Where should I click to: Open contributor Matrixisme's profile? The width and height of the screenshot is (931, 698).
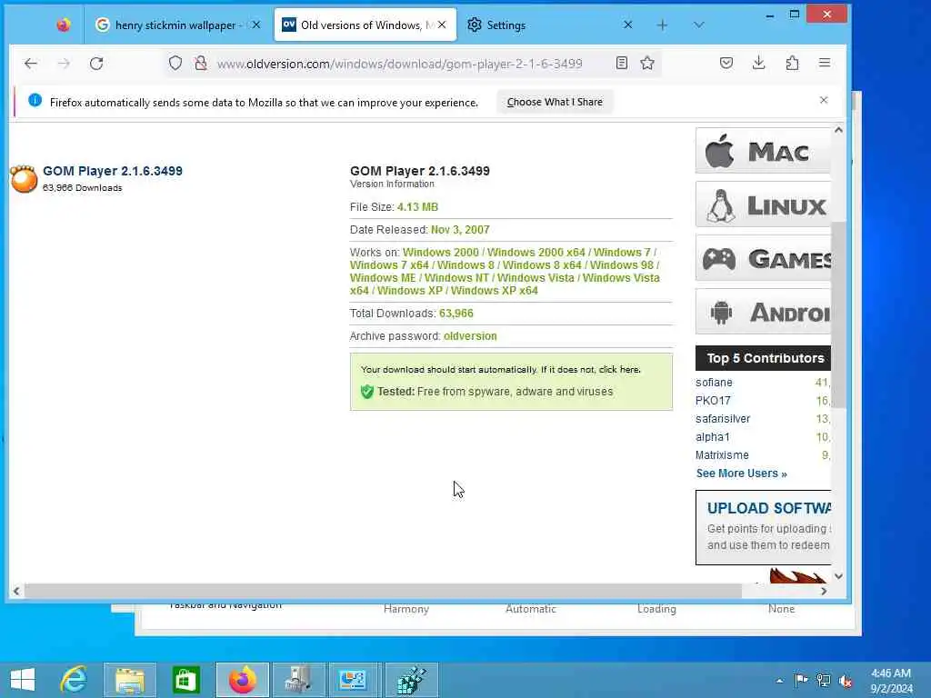722,455
